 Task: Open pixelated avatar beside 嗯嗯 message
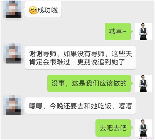tap(13, 105)
